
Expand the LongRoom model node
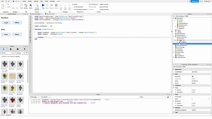178,42
